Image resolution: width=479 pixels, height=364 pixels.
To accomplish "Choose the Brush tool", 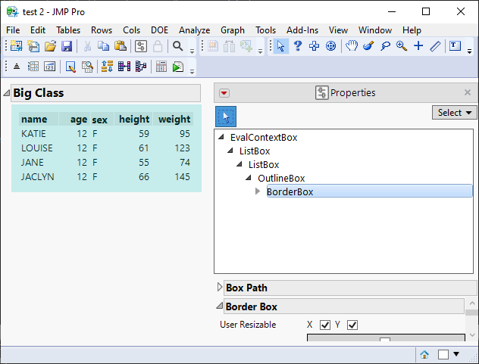I will 368,46.
